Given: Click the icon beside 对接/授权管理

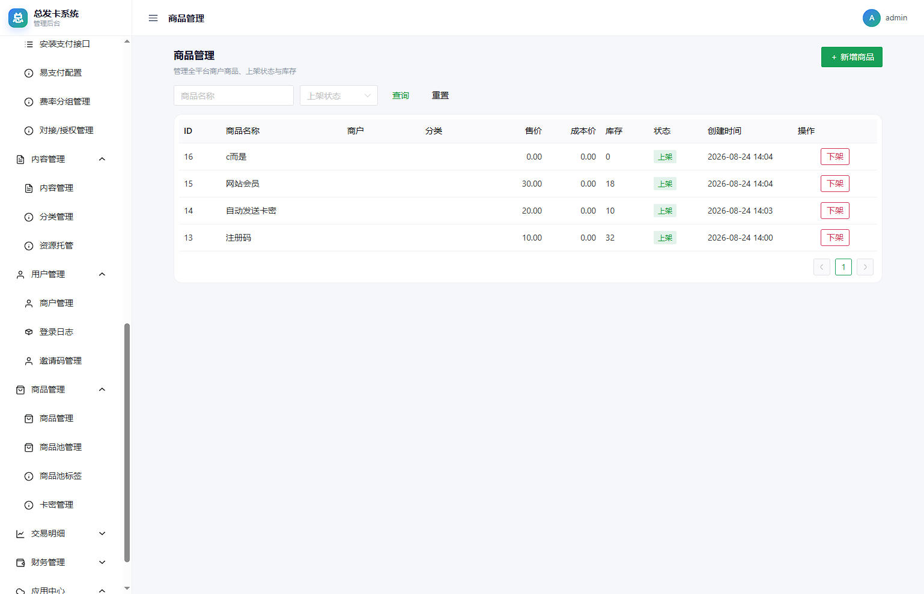Looking at the screenshot, I should tap(29, 130).
